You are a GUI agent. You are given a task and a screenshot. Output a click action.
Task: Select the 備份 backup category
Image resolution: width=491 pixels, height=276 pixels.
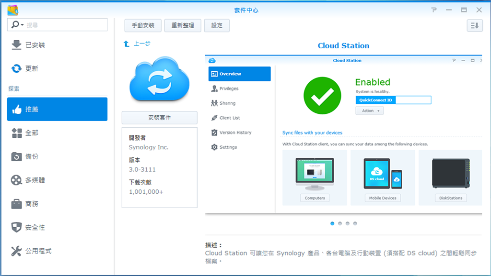pos(57,156)
